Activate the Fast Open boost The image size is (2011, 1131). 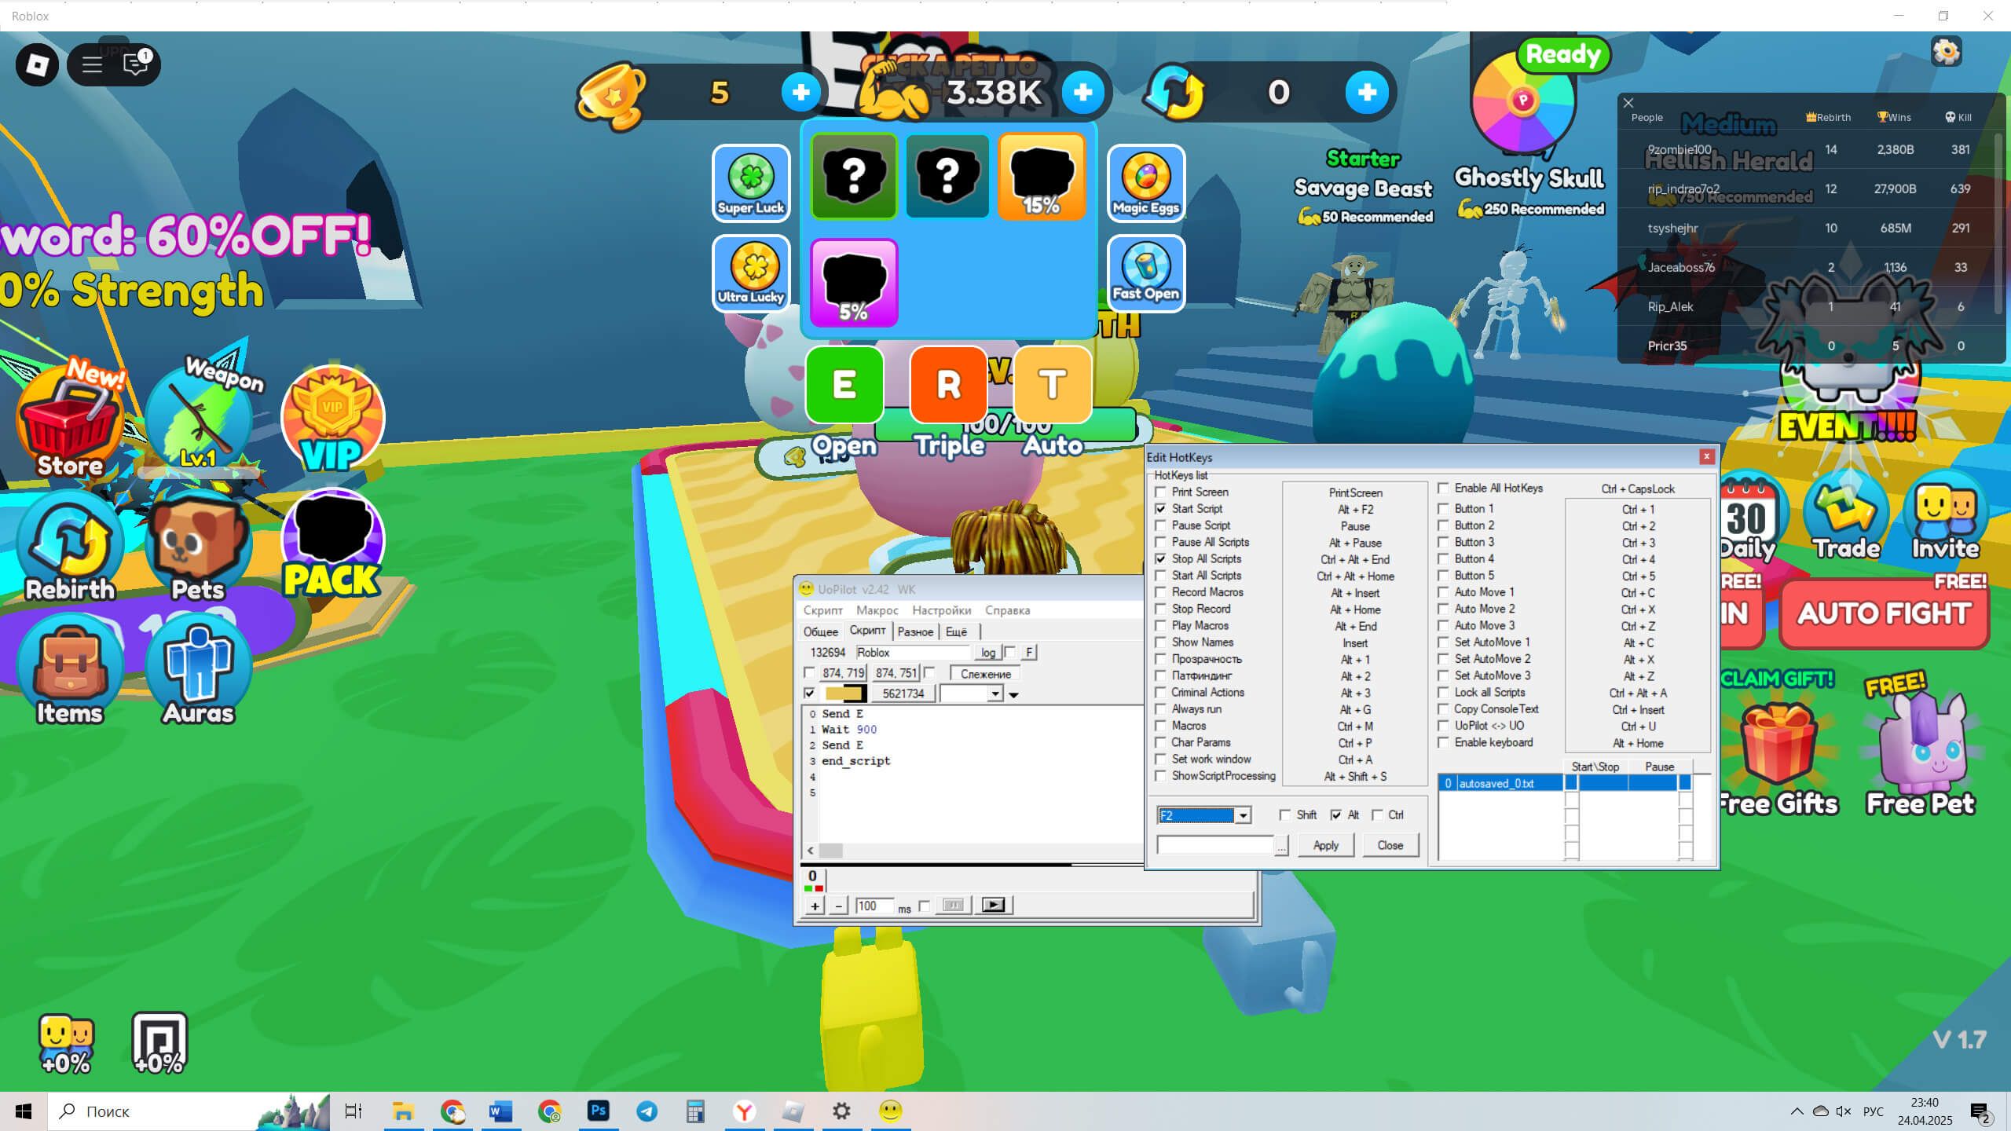click(1145, 273)
